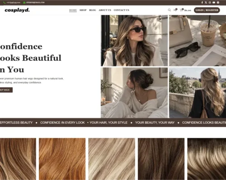Open the Facebook social icon
This screenshot has height=180, width=226.
pos(202,3)
